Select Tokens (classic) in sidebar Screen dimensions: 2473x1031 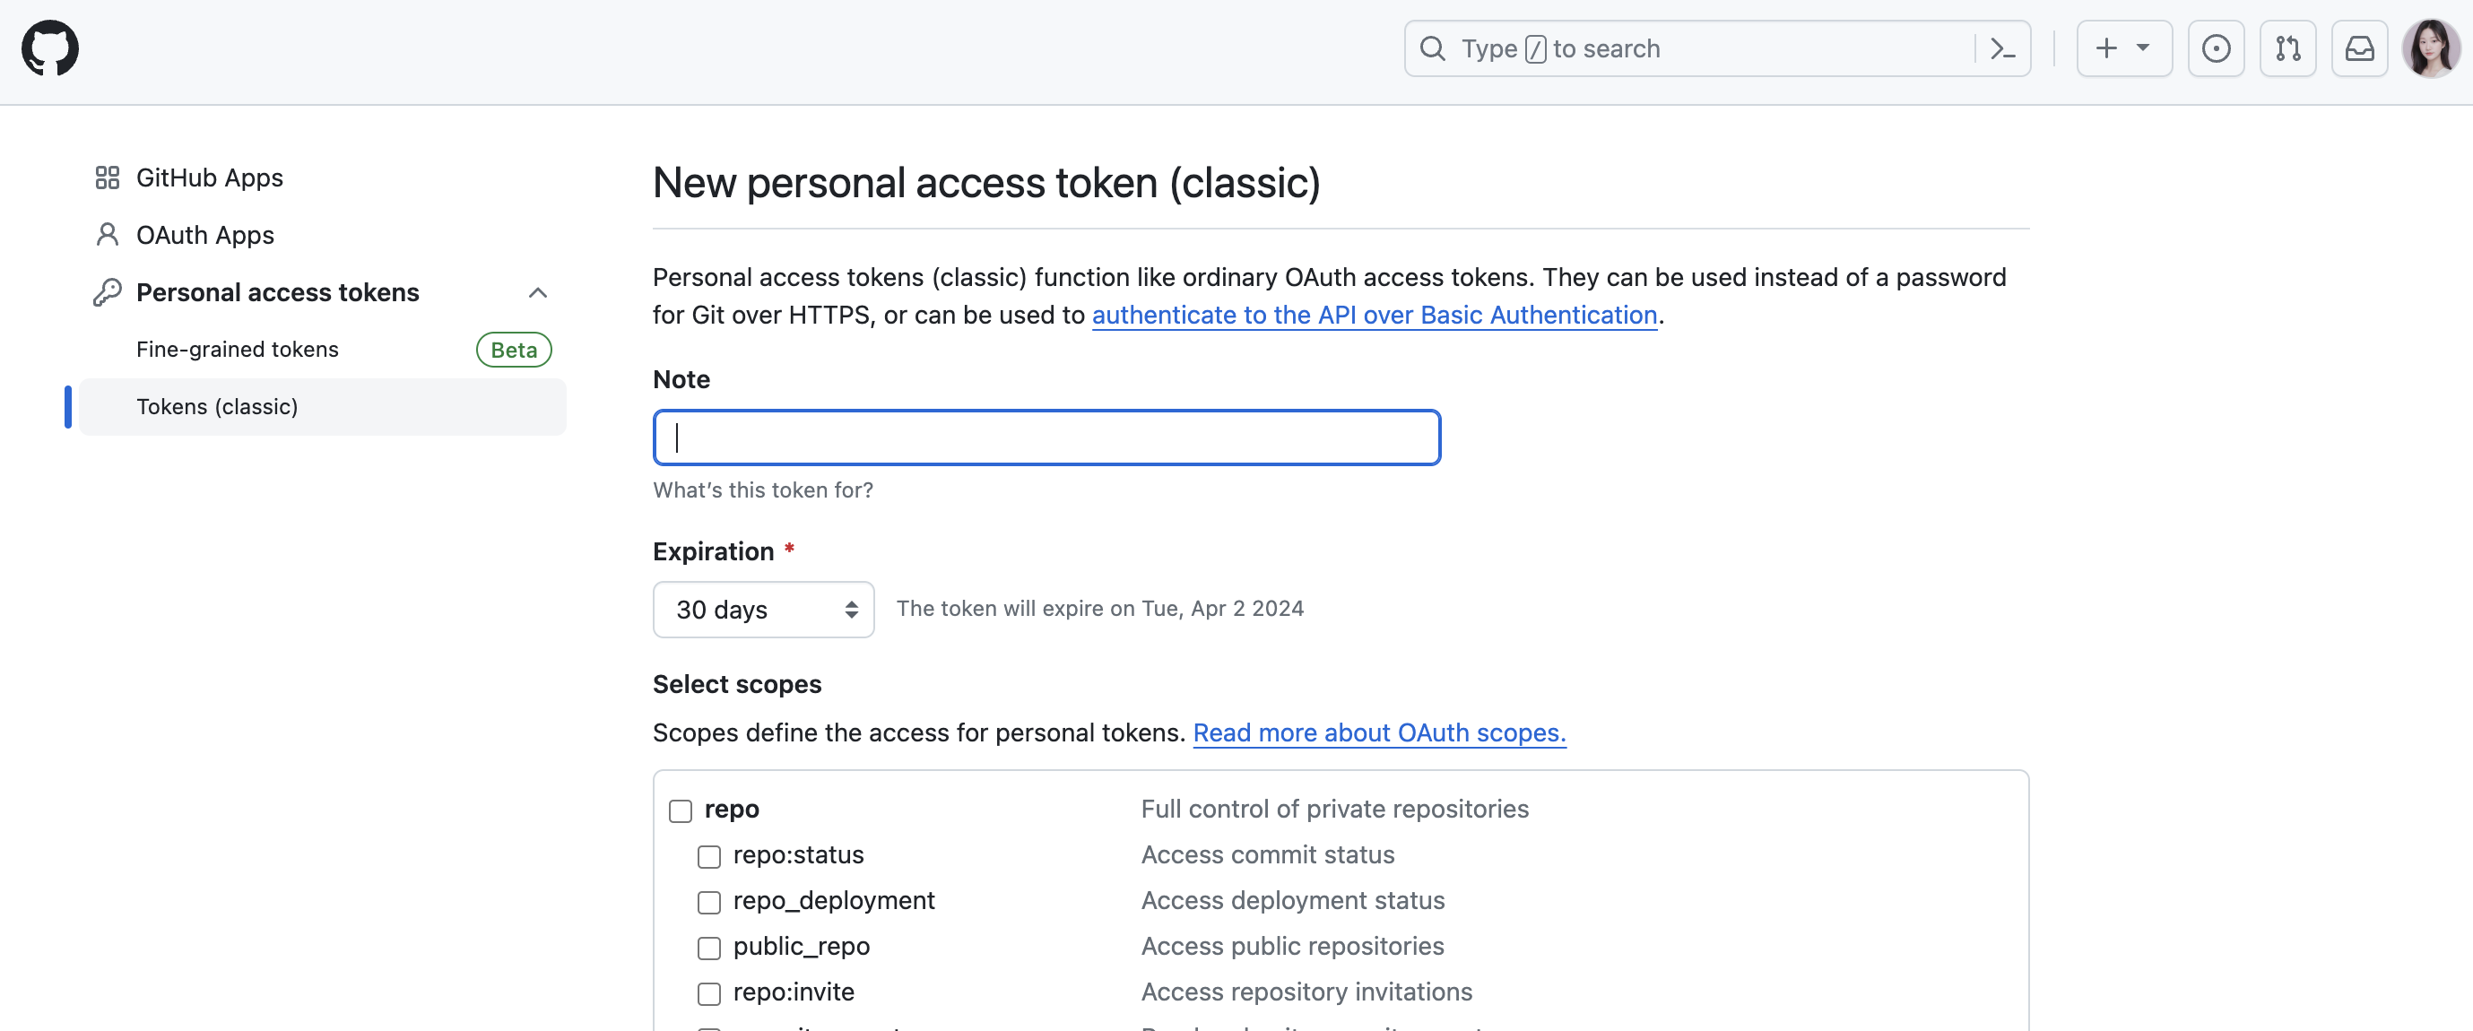point(217,407)
